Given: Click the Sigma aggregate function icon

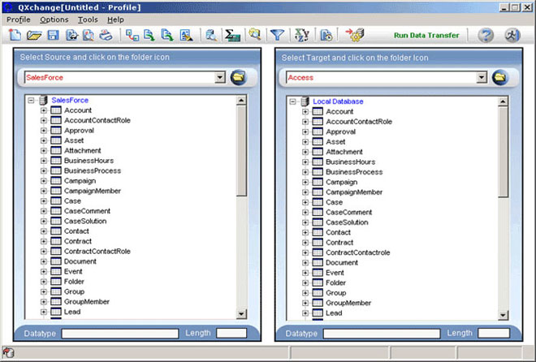Looking at the screenshot, I should pyautogui.click(x=232, y=35).
